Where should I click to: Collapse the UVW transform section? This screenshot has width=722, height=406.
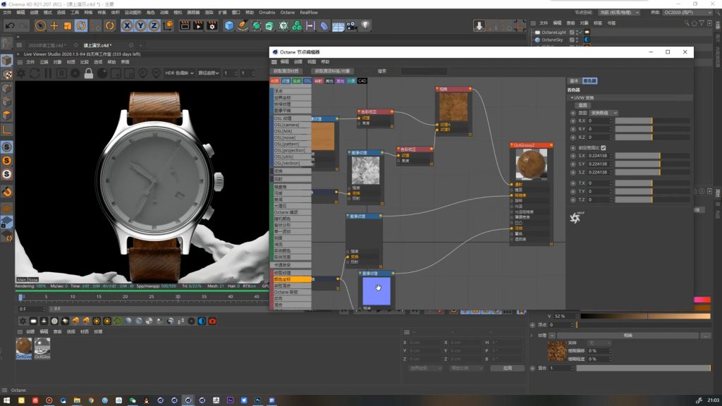(x=573, y=98)
